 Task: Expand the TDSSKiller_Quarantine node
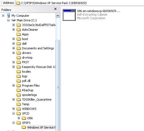click(13, 99)
